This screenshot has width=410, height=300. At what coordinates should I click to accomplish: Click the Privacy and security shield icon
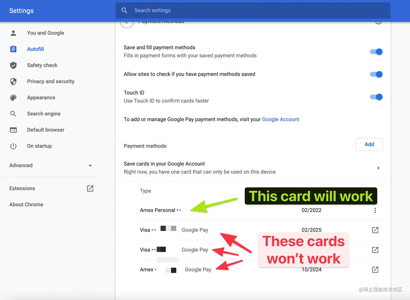click(x=13, y=81)
